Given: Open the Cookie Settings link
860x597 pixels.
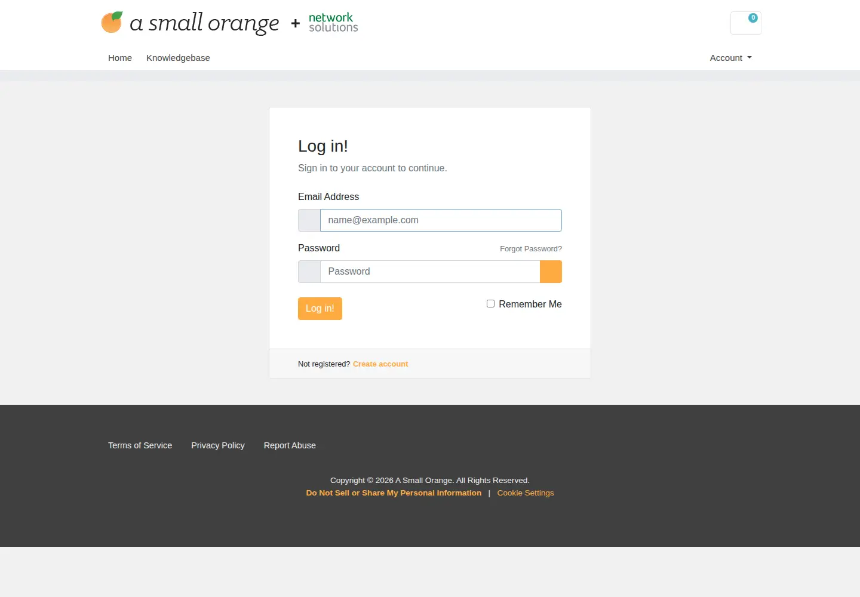Looking at the screenshot, I should point(526,493).
